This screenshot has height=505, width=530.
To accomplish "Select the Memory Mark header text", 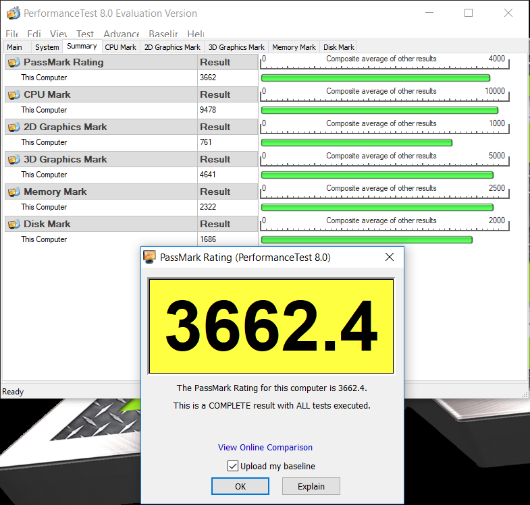I will coord(55,191).
